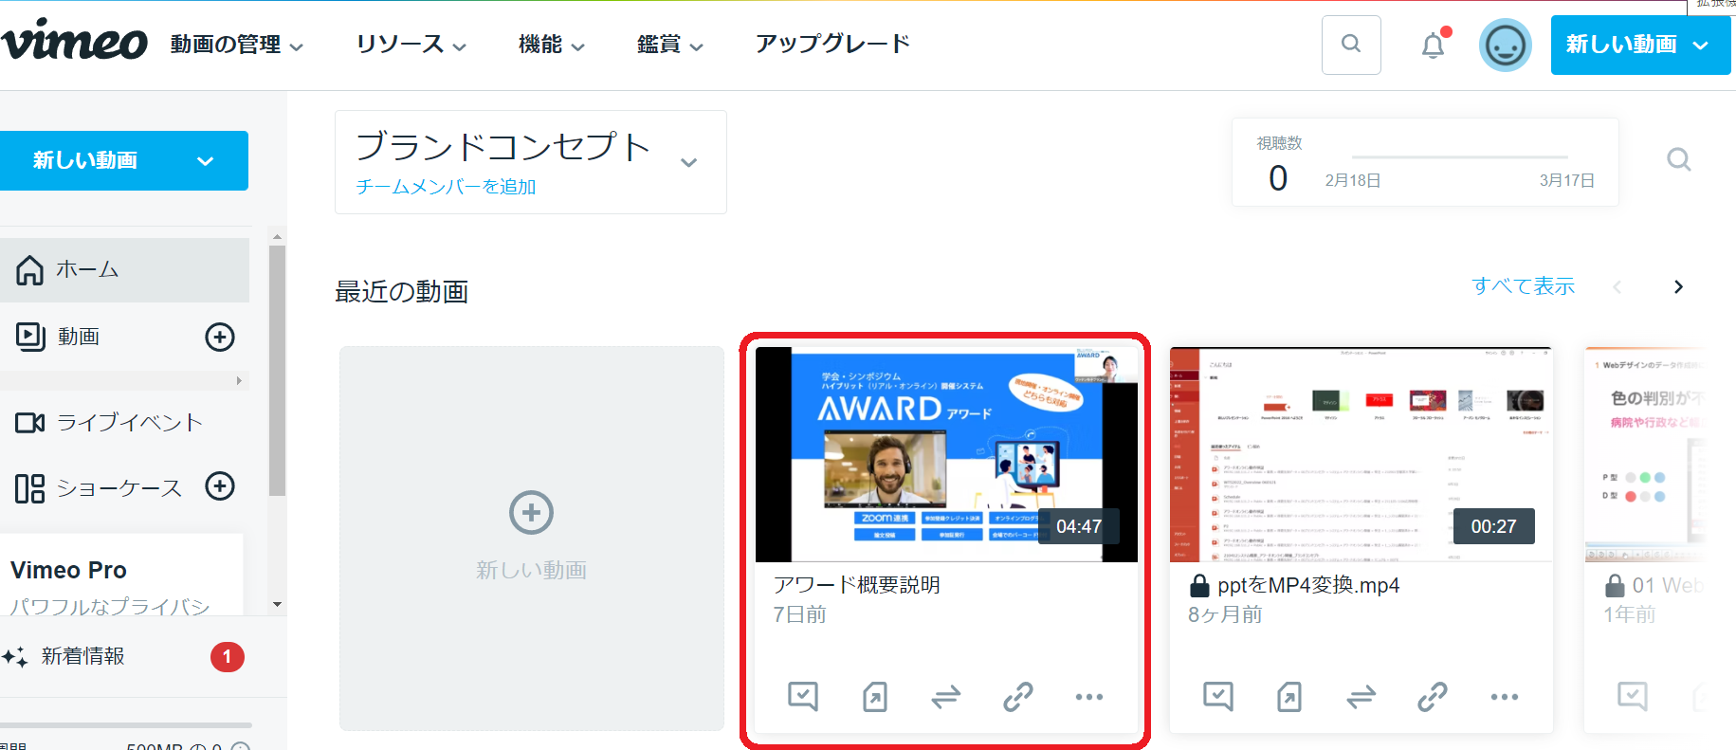The width and height of the screenshot is (1736, 750).
Task: Click the 視聴数 count 0
Action: pos(1278,178)
